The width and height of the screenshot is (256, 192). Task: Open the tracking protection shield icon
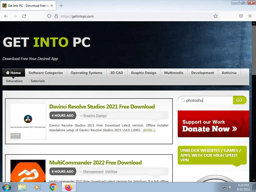point(49,16)
